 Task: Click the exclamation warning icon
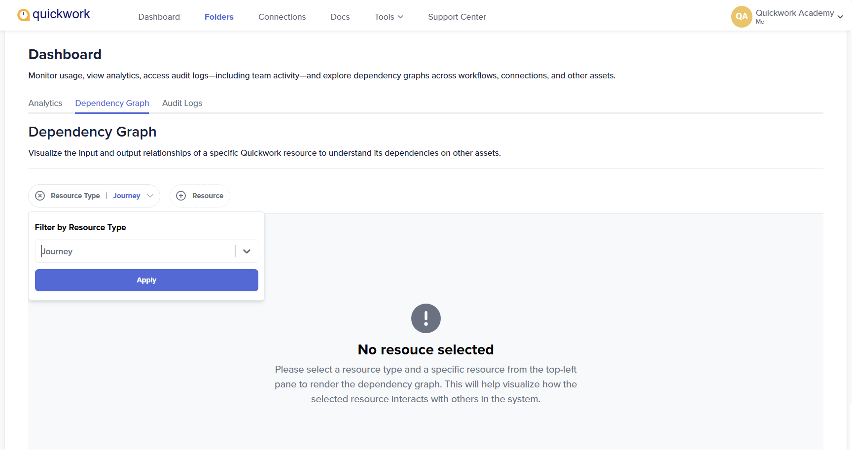426,318
